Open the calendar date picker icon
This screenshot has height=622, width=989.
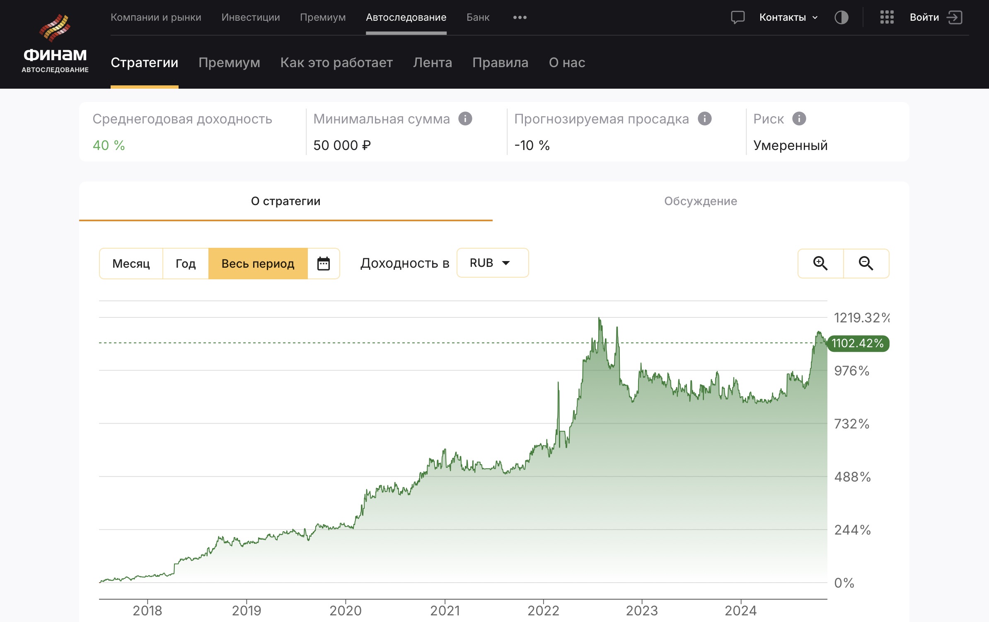tap(323, 264)
